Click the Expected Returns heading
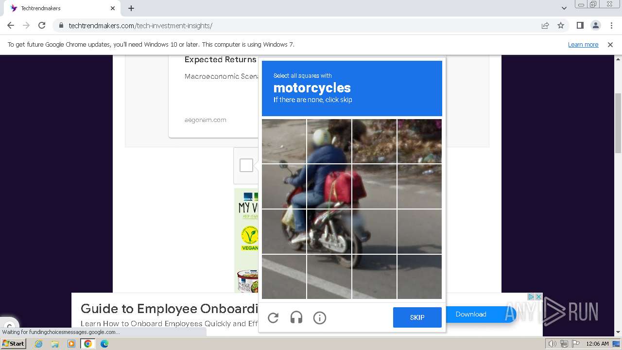The image size is (622, 350). pos(220,60)
